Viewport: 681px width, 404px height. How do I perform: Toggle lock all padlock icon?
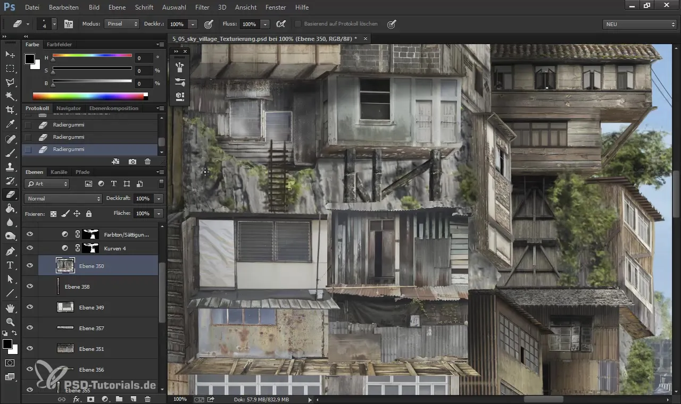click(x=88, y=214)
